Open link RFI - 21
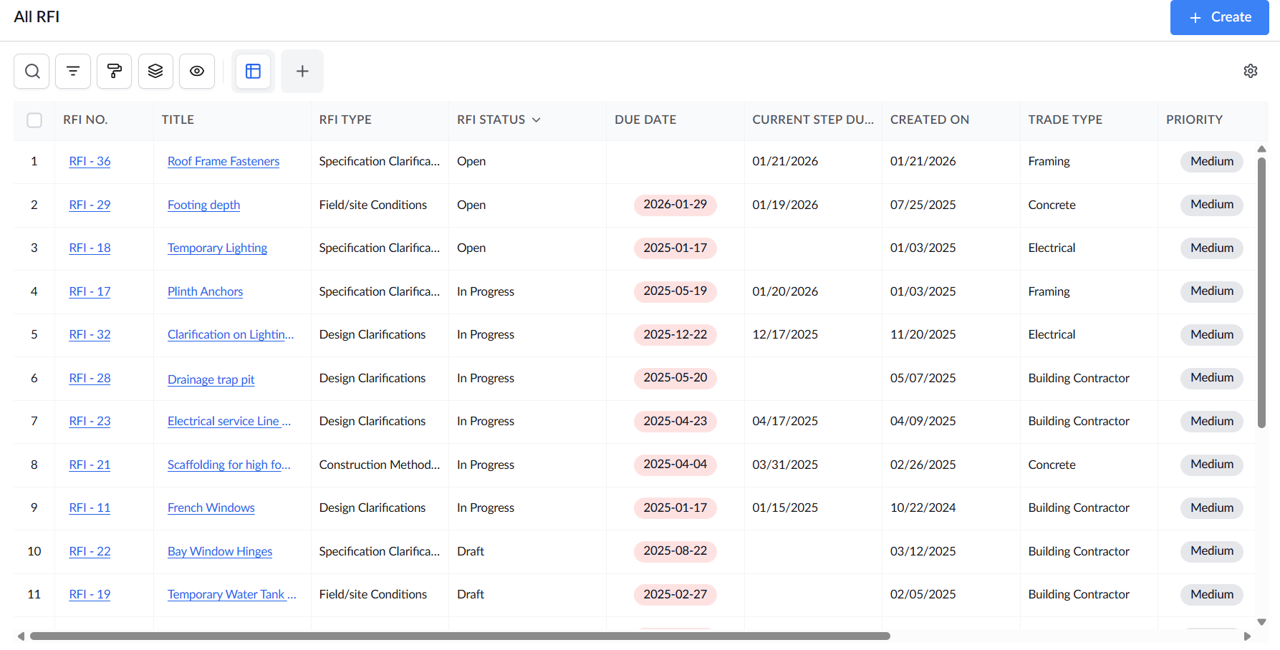The image size is (1280, 650). [90, 465]
